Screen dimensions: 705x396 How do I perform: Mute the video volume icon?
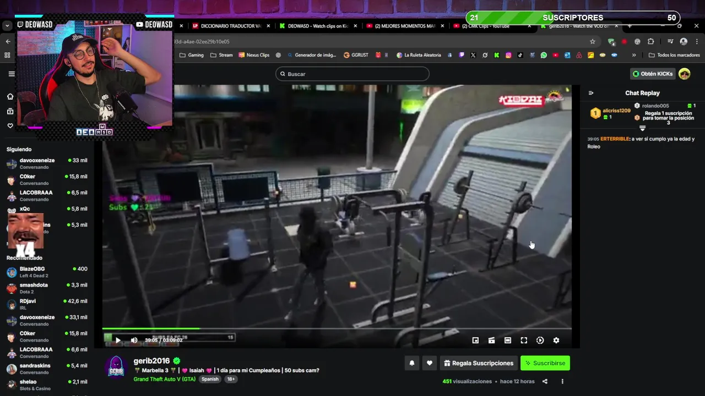click(134, 340)
